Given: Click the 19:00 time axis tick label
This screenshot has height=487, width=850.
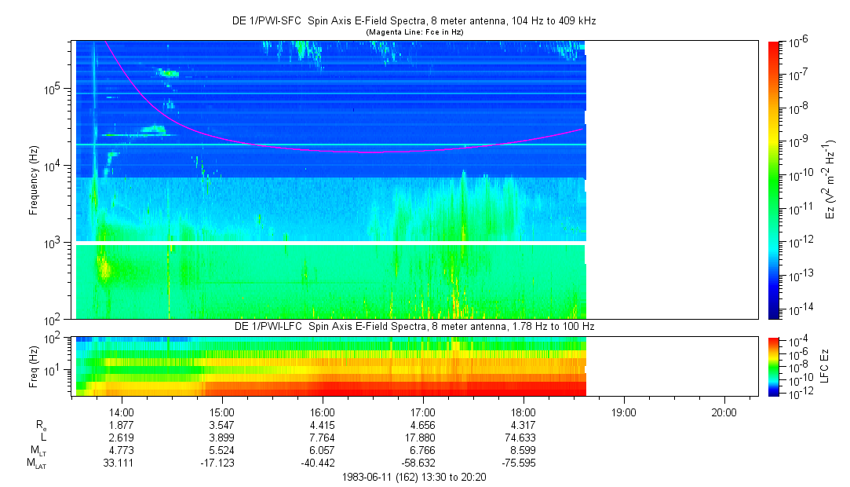Looking at the screenshot, I should pos(624,412).
